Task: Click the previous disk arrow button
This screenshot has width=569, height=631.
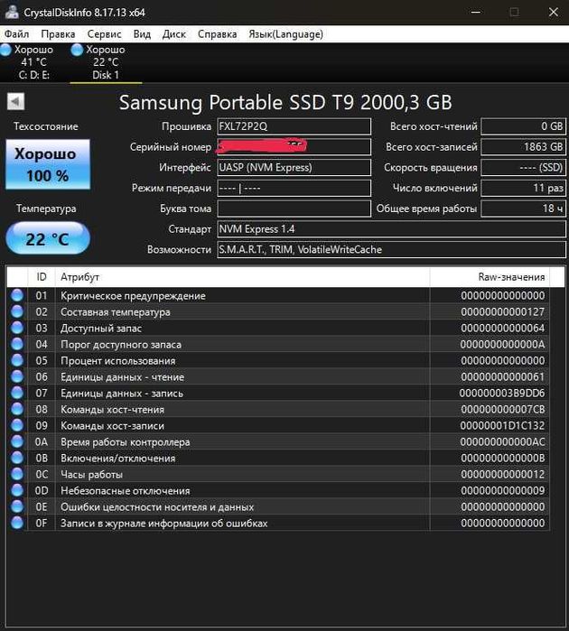Action: pos(15,101)
